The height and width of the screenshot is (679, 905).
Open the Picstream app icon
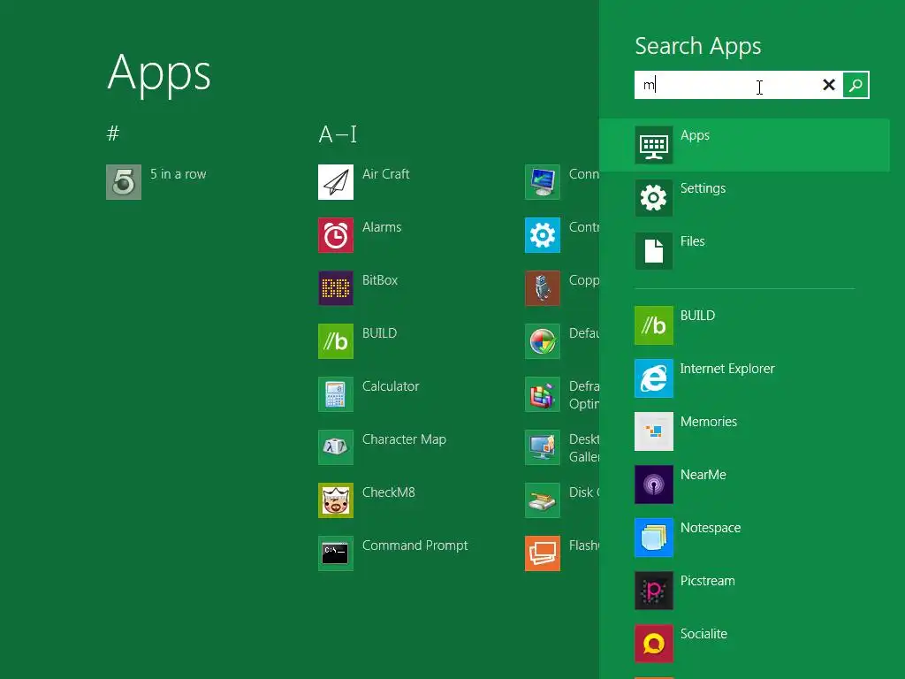click(x=653, y=591)
